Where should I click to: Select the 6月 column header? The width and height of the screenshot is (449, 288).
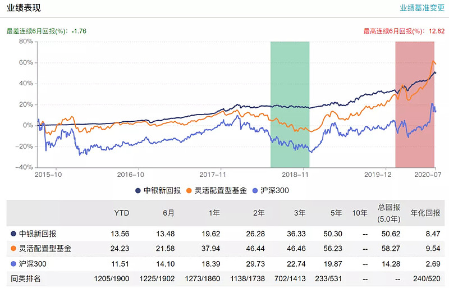coord(169,213)
